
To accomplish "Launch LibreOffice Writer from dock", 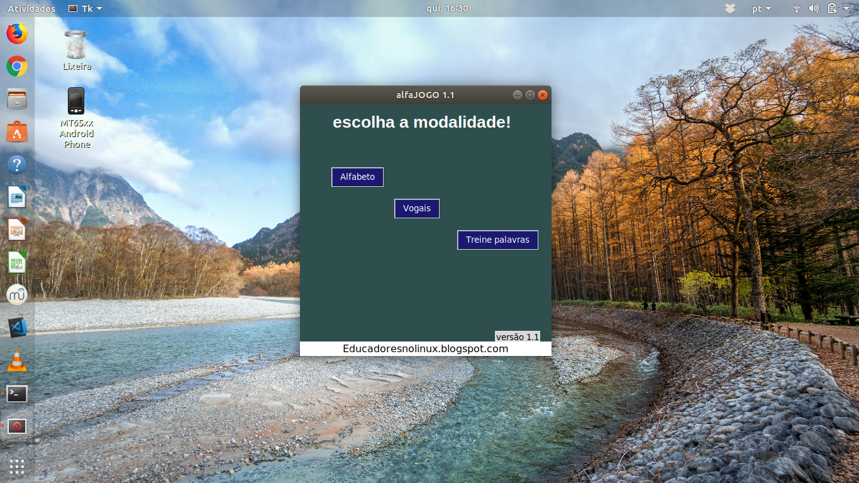I will [x=17, y=197].
